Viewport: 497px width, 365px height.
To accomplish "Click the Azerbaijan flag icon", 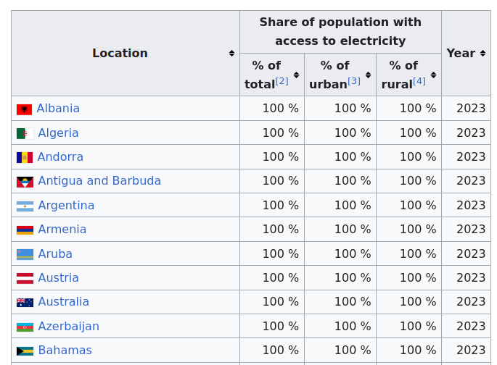I will coord(25,327).
